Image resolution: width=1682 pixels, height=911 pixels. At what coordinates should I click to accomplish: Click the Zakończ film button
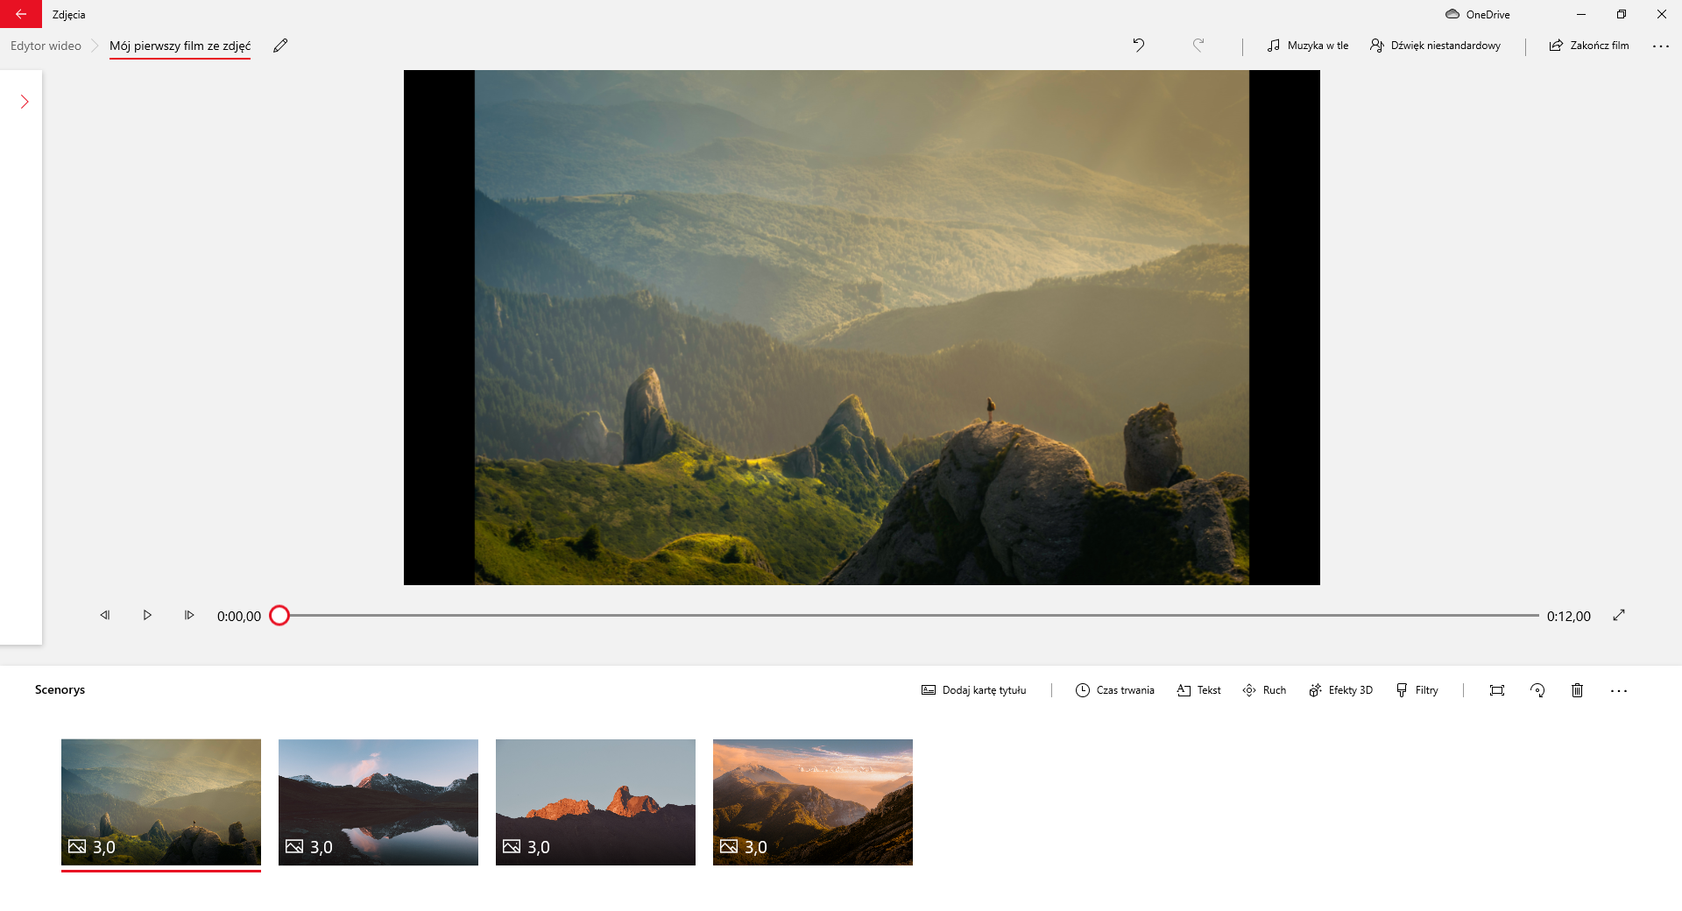click(x=1589, y=46)
